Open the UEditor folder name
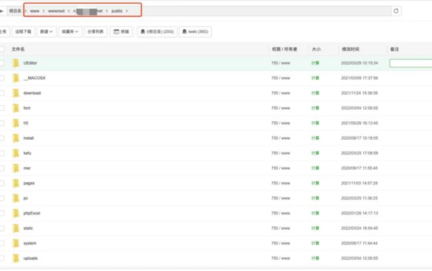The width and height of the screenshot is (432, 271). (30, 63)
